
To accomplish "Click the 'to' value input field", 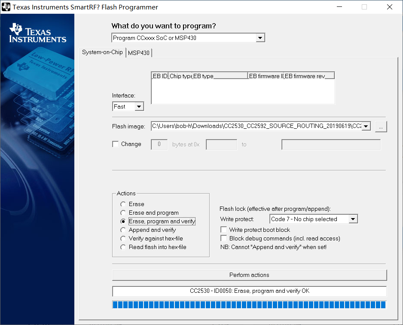I will pos(331,144).
